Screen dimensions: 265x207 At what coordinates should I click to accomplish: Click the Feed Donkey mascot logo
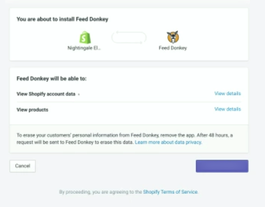click(x=173, y=37)
